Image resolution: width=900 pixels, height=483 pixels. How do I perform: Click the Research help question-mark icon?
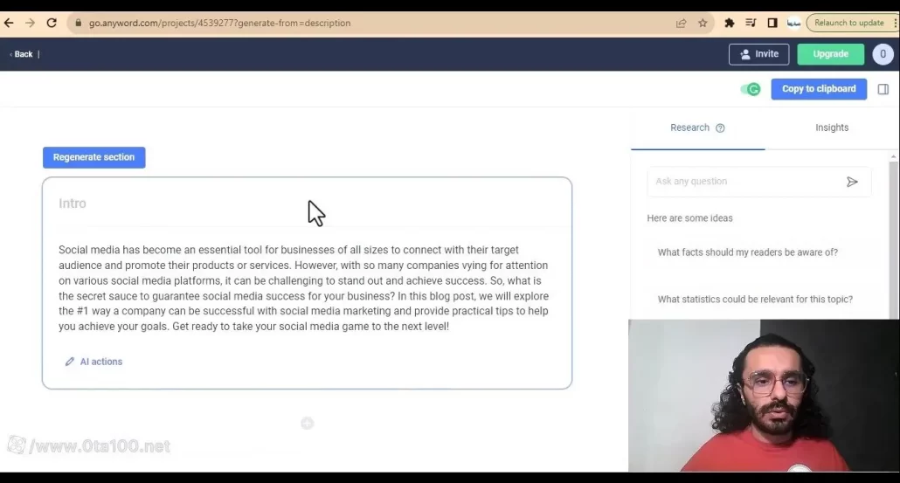(x=720, y=128)
